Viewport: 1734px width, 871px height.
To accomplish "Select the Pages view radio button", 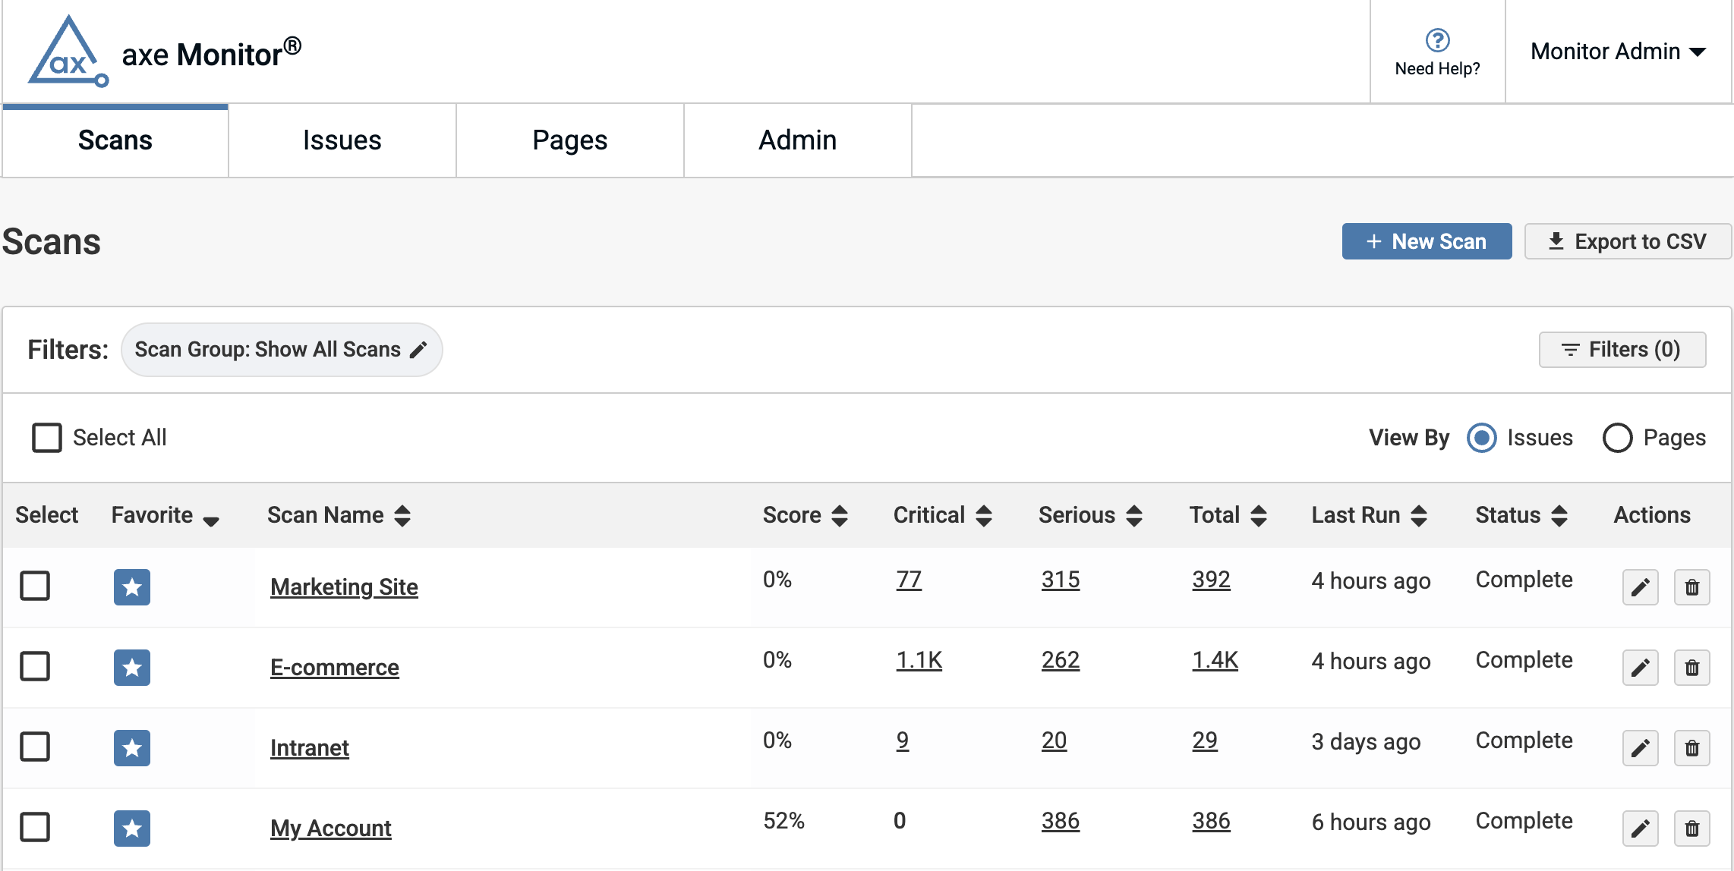I will 1617,438.
